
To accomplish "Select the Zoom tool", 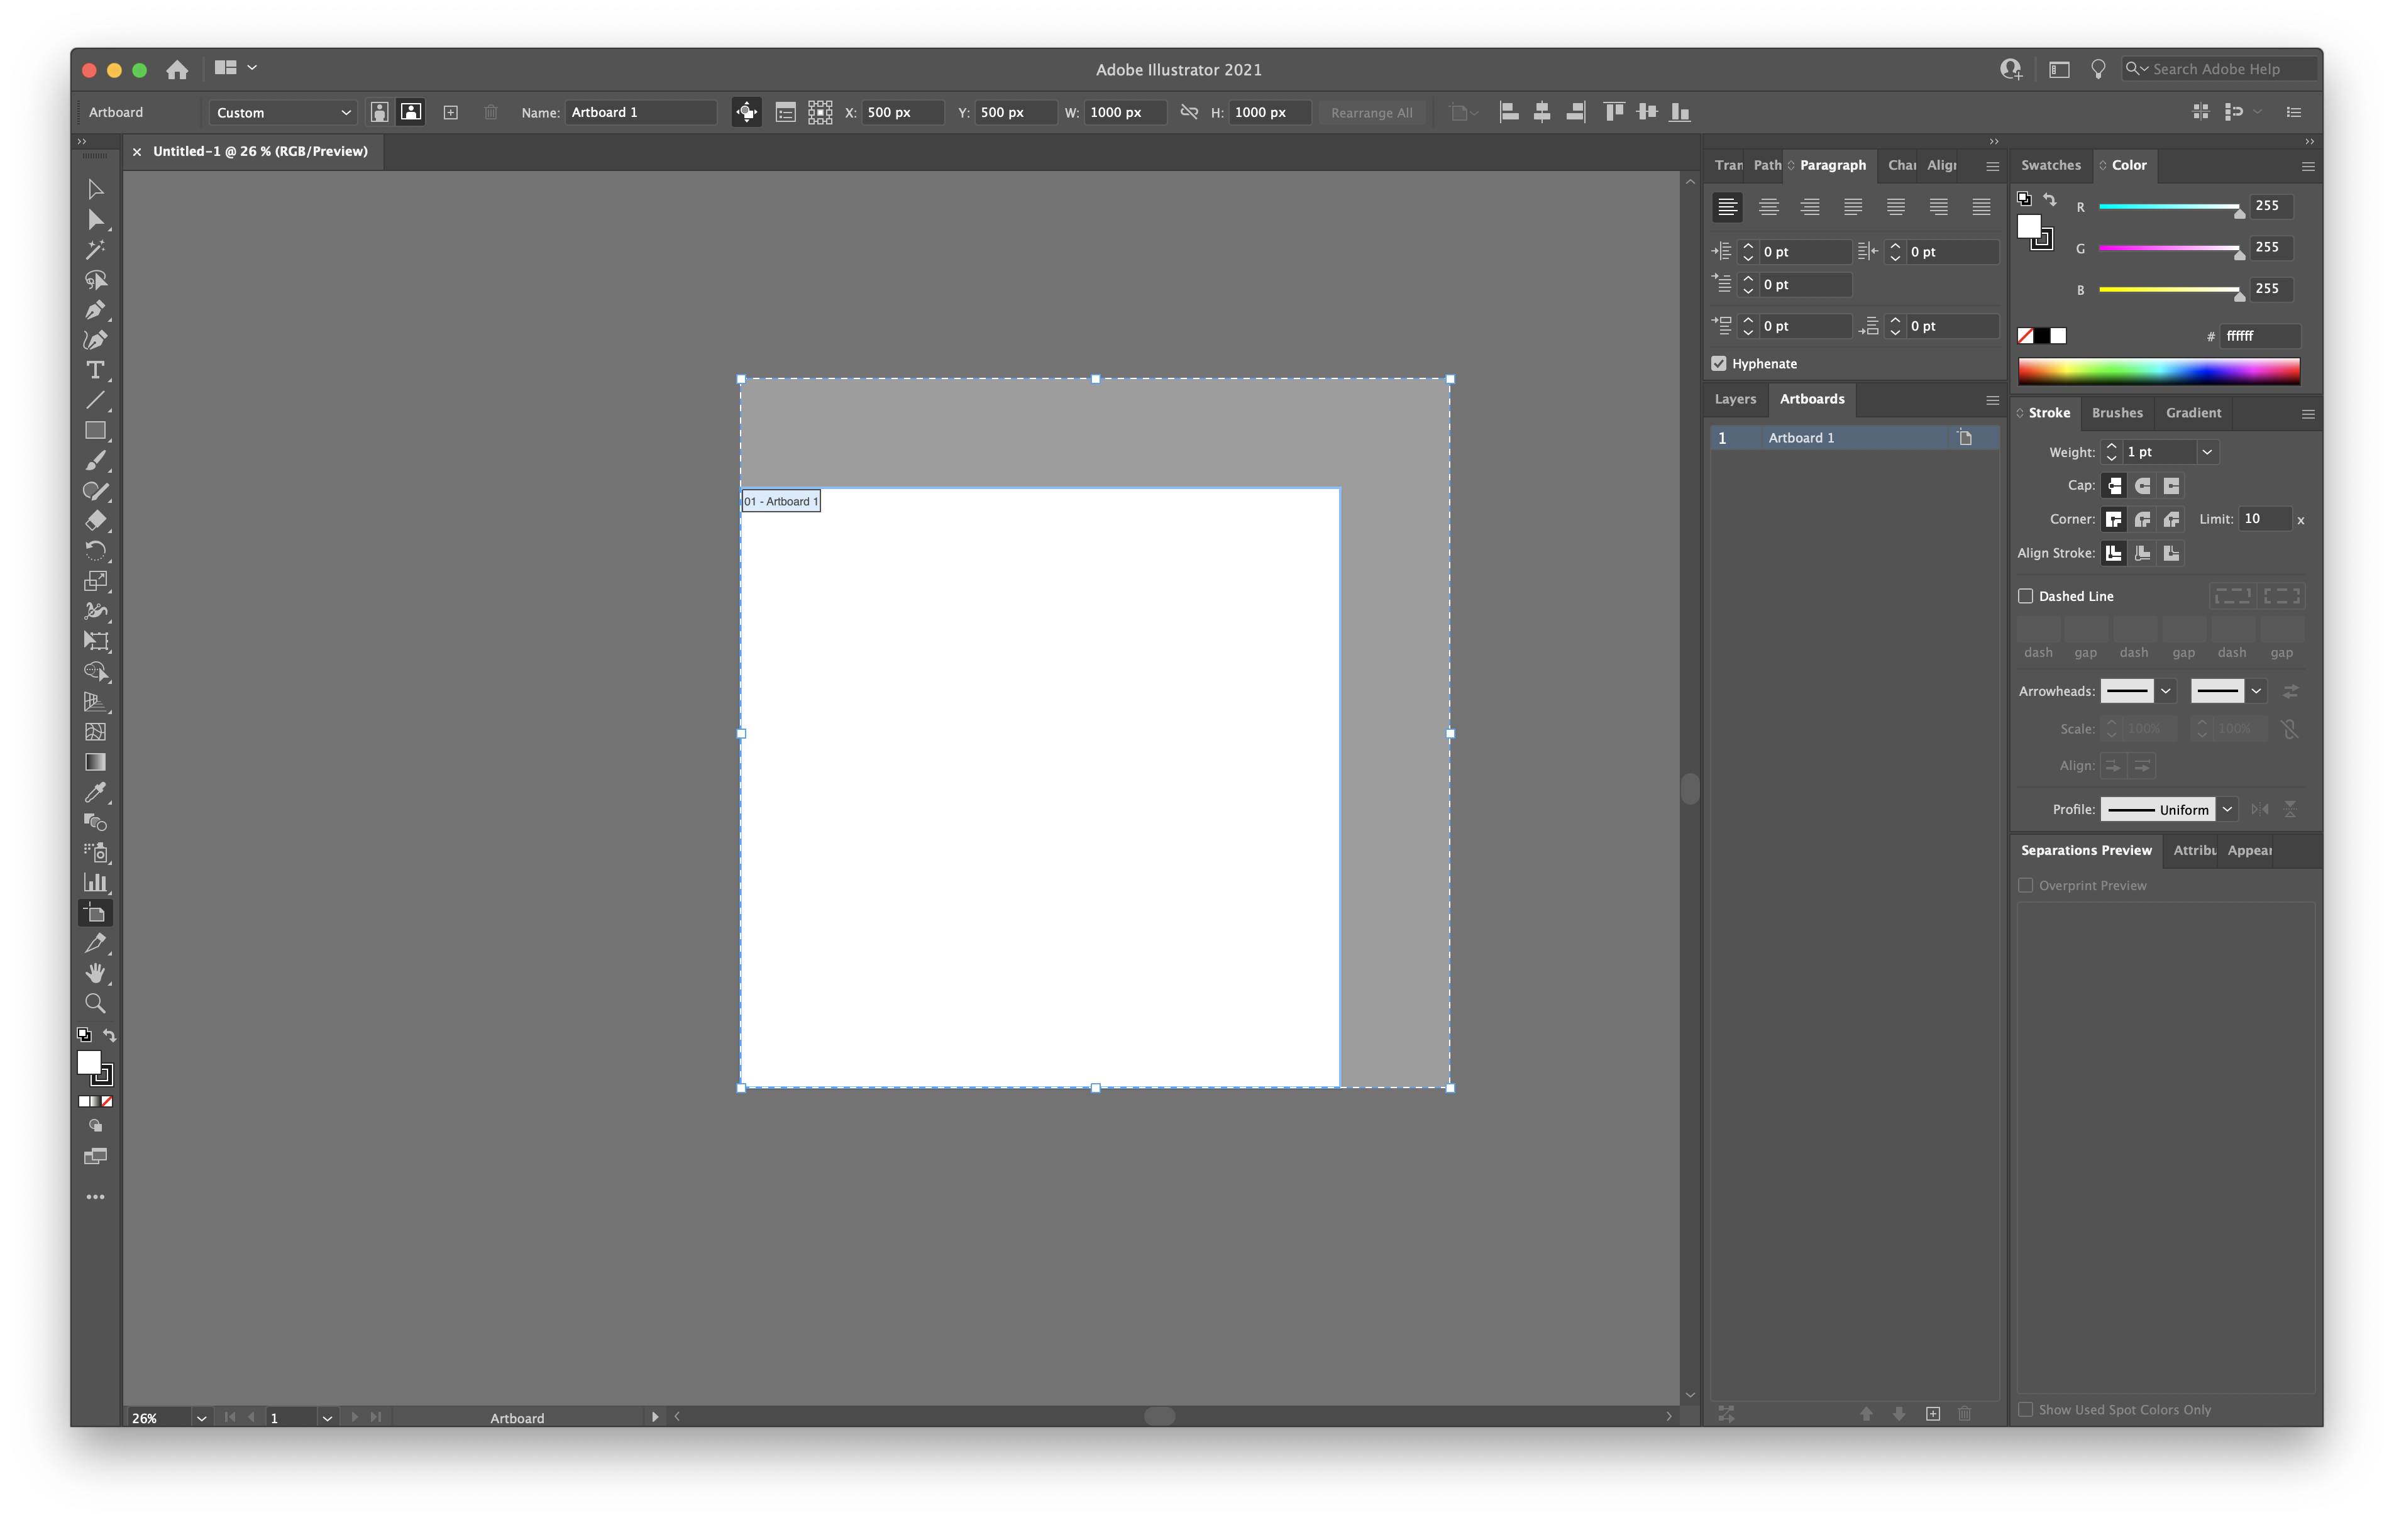I will click(x=96, y=1004).
